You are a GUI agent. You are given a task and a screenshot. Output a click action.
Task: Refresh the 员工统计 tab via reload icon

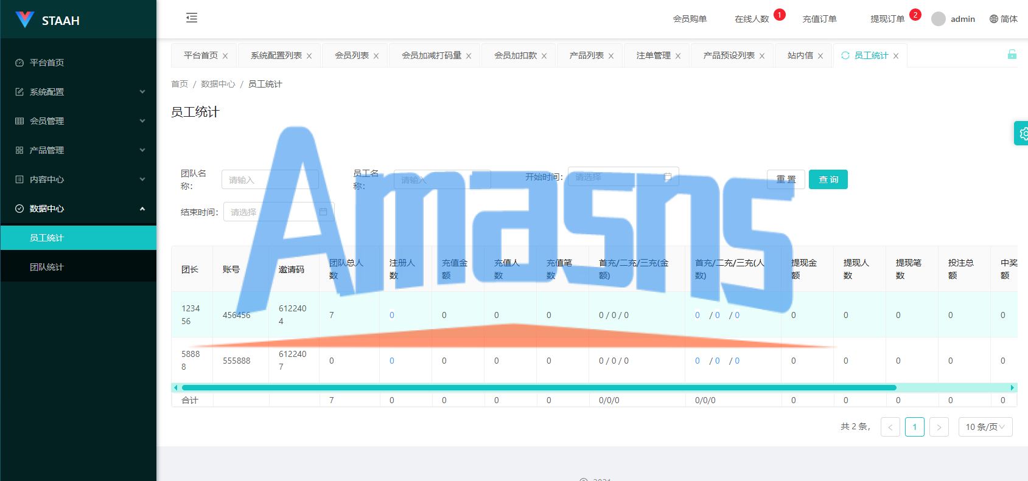click(x=845, y=55)
